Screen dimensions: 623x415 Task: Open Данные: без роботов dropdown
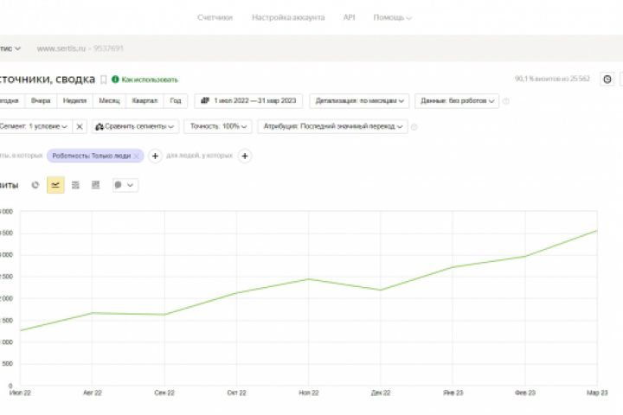coord(457,101)
